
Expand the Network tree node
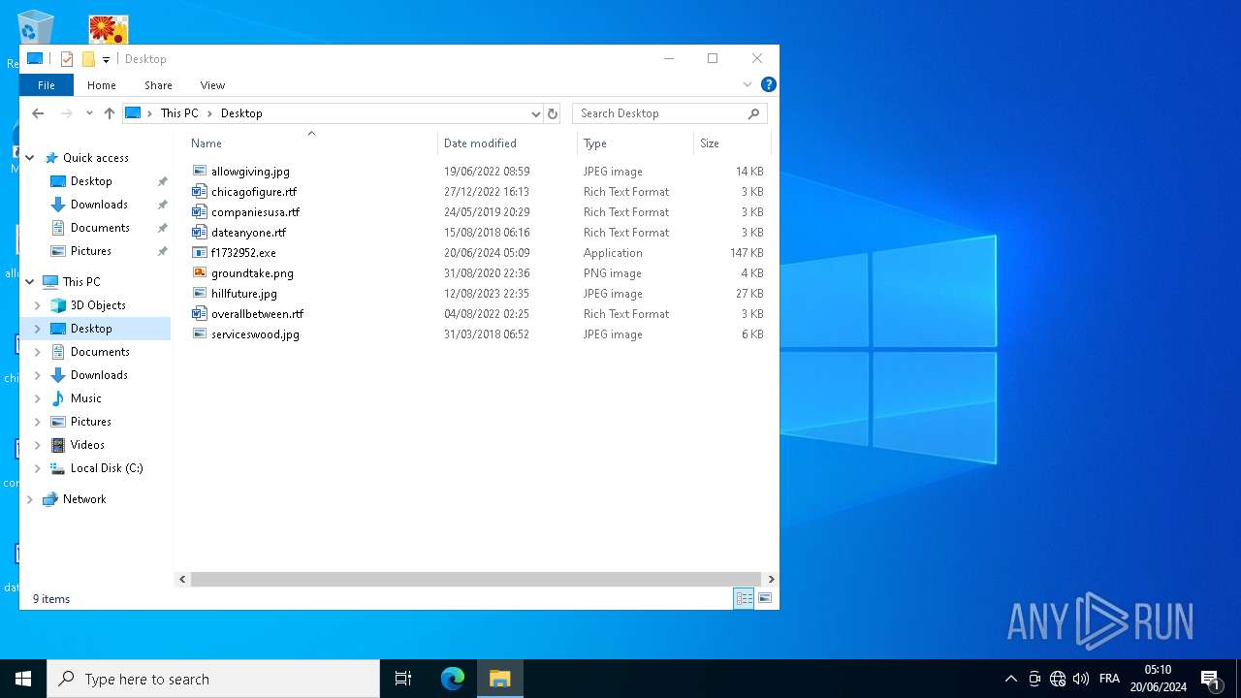click(x=30, y=499)
